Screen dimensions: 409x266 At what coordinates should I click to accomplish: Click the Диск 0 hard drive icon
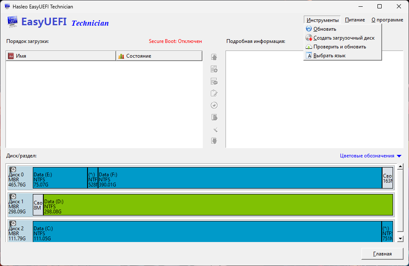13,170
